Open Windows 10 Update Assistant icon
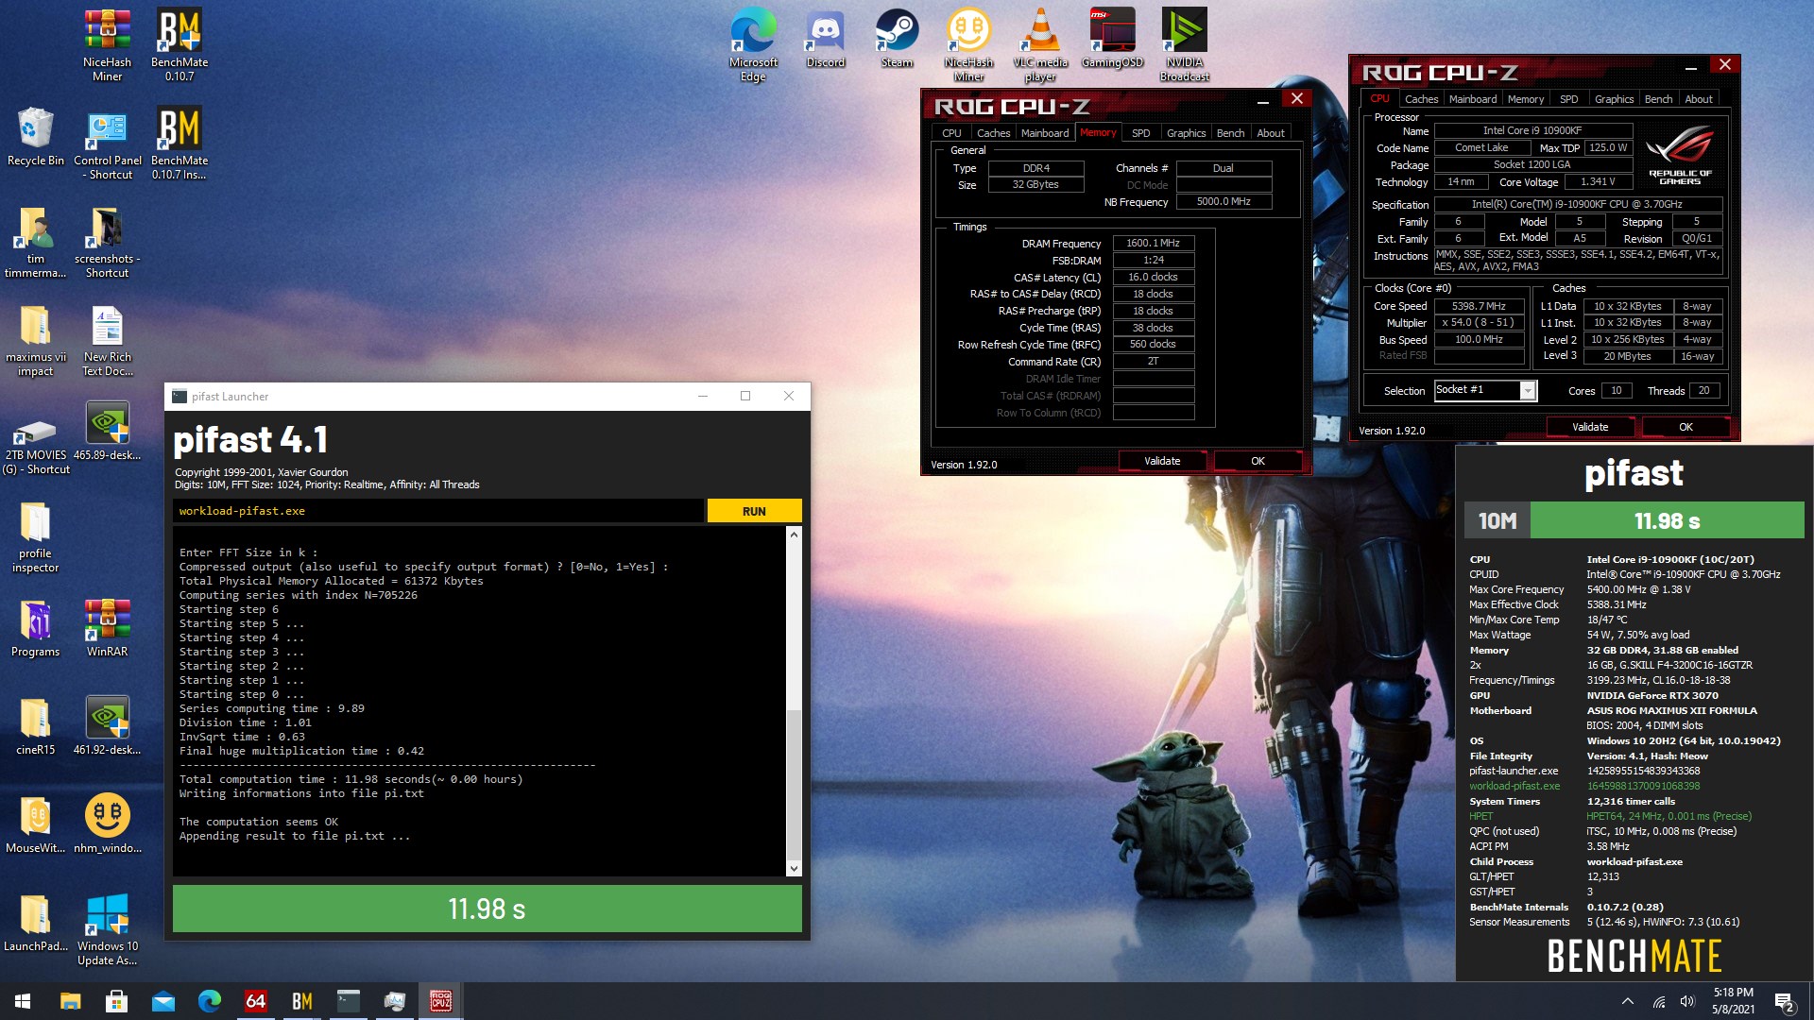1814x1020 pixels. (107, 928)
